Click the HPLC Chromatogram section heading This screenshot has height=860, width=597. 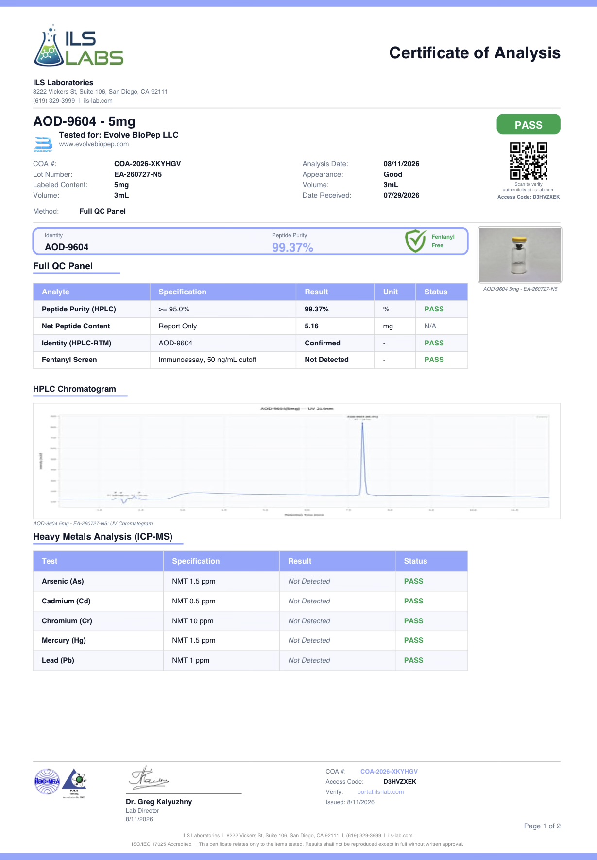pos(74,389)
